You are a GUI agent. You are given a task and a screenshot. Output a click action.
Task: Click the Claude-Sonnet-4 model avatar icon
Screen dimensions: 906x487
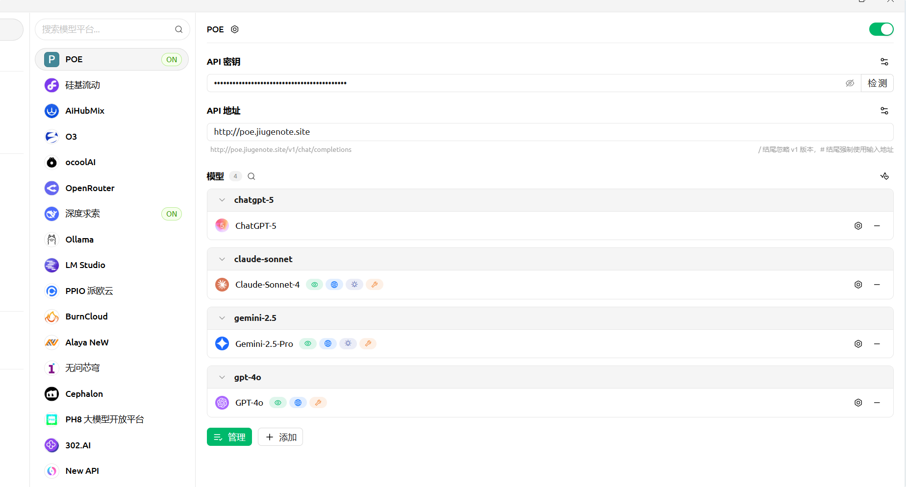click(222, 285)
